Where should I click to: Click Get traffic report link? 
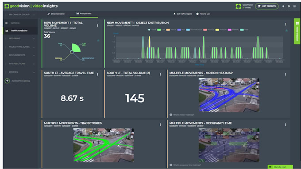[x=182, y=14]
